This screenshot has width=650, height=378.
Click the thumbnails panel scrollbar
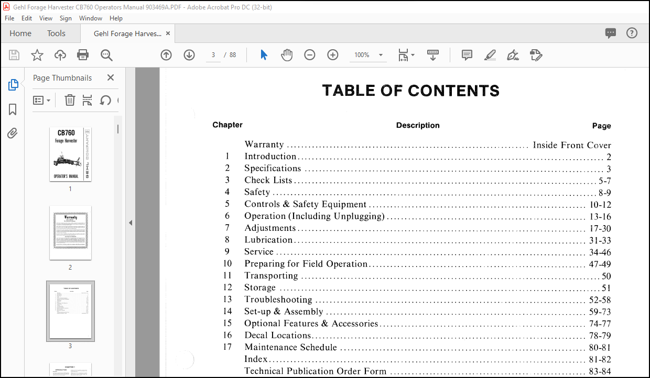coord(118,128)
